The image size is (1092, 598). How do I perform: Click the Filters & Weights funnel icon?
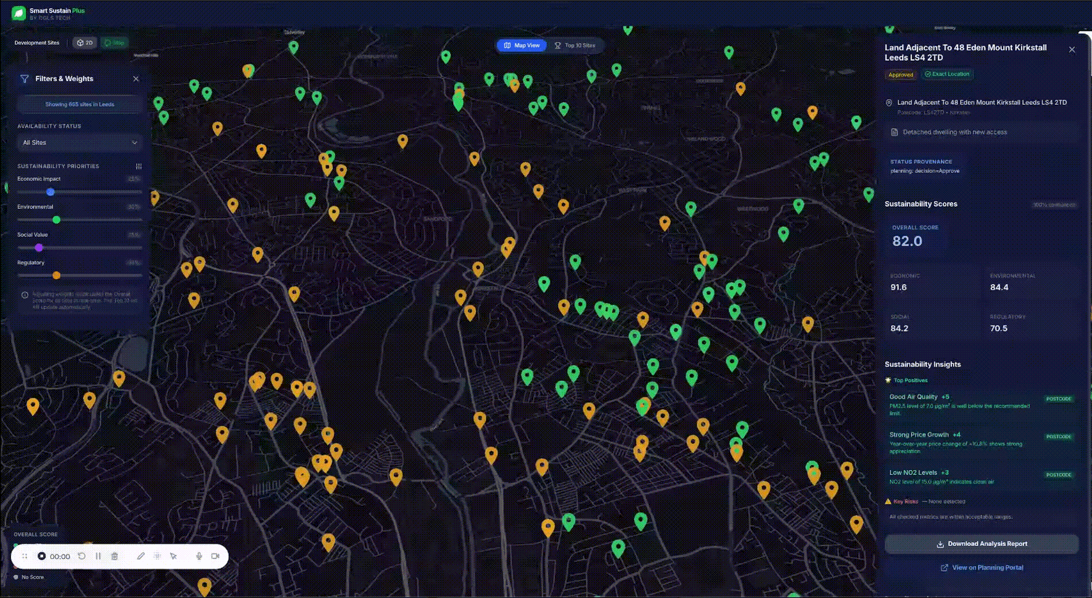(x=24, y=79)
